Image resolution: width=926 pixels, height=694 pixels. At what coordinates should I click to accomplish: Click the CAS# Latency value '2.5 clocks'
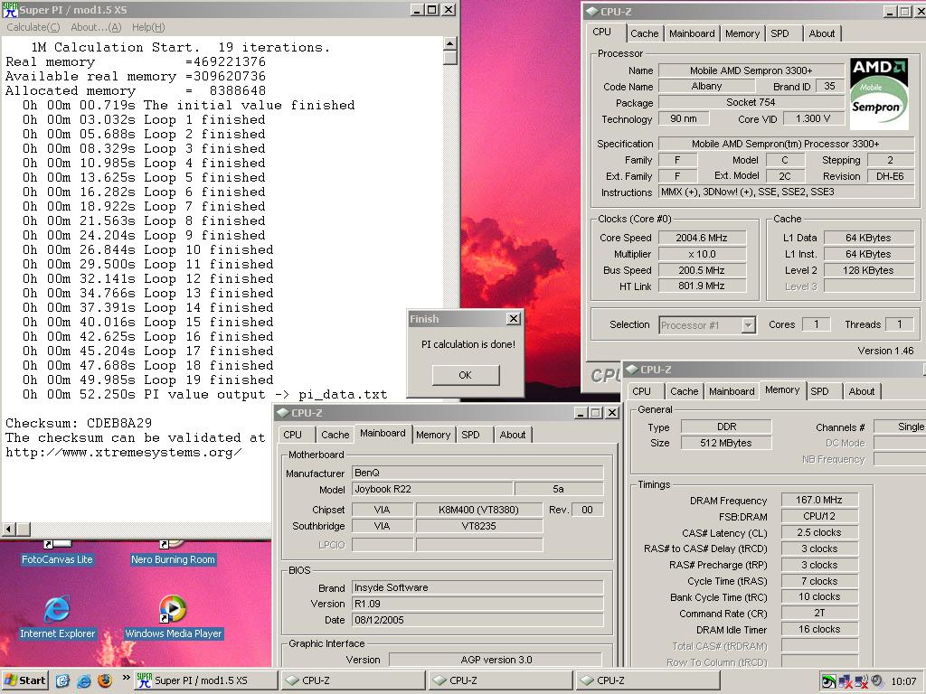819,532
